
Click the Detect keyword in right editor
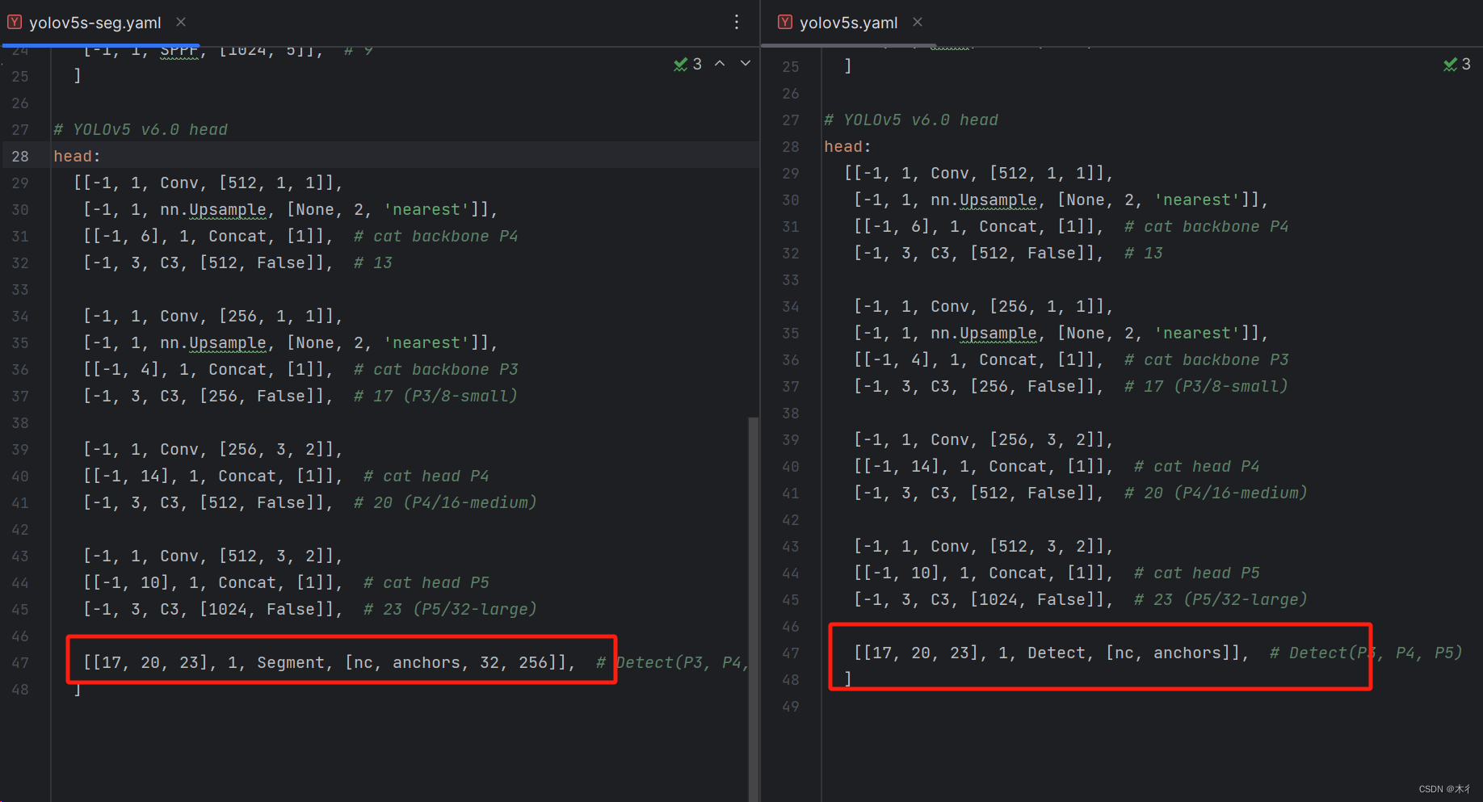1056,653
